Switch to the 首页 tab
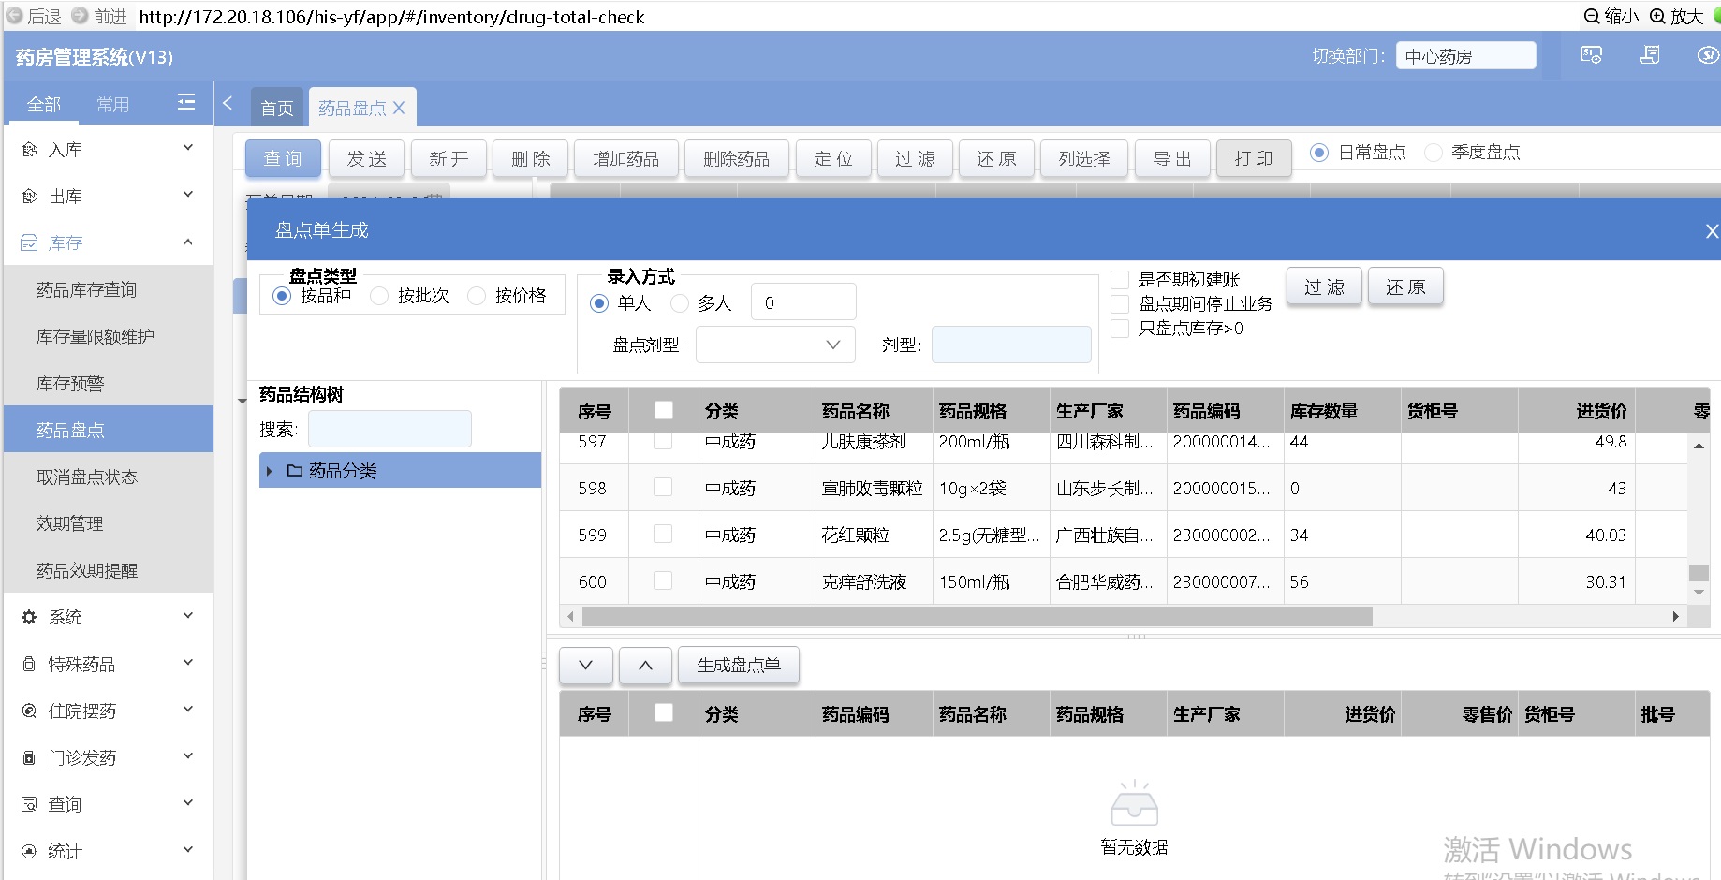 pos(277,108)
